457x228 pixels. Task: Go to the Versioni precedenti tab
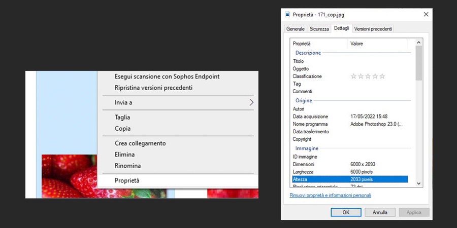(373, 29)
